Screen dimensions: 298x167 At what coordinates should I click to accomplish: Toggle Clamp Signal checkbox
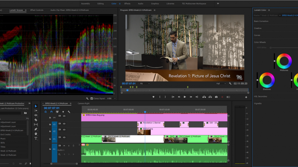[x=92, y=98]
